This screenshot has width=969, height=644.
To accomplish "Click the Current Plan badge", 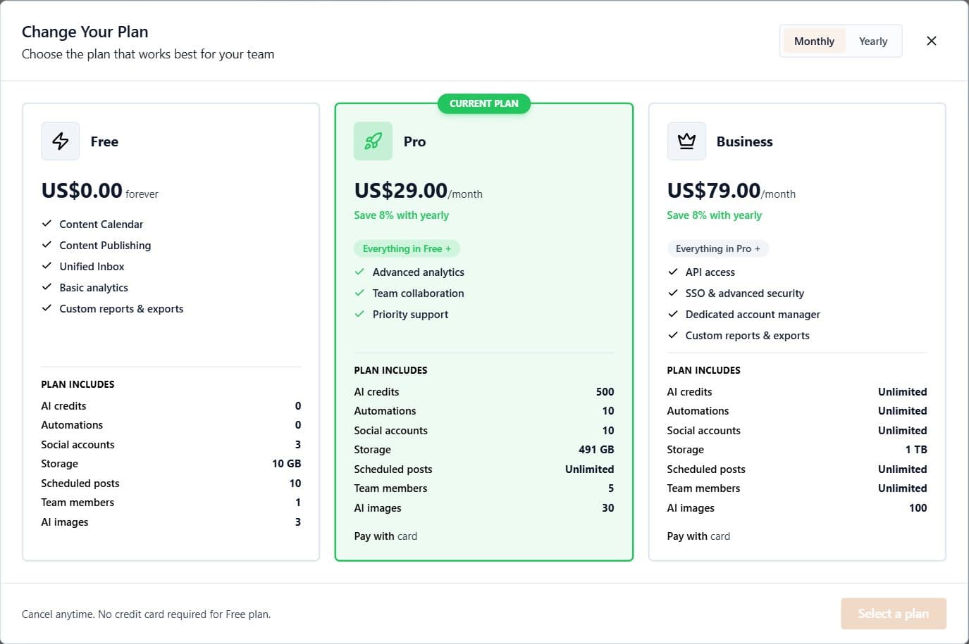I will (484, 103).
